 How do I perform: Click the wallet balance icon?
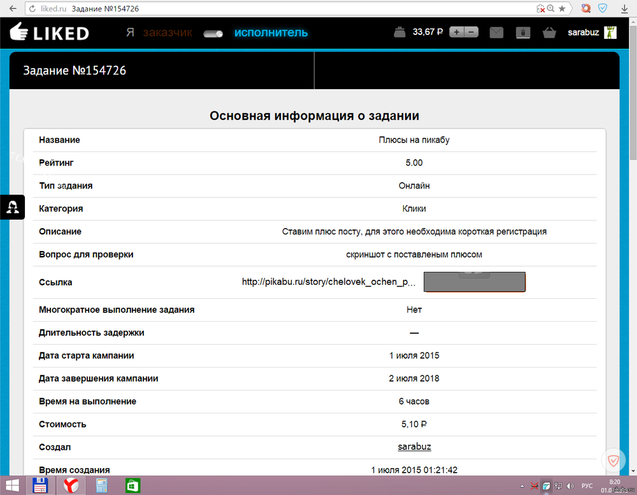(x=400, y=32)
